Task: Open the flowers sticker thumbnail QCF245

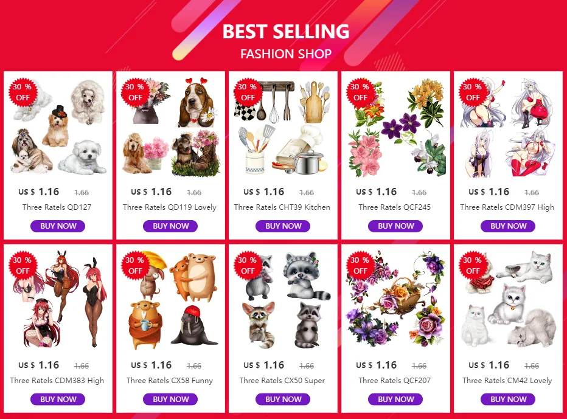Action: [395, 127]
